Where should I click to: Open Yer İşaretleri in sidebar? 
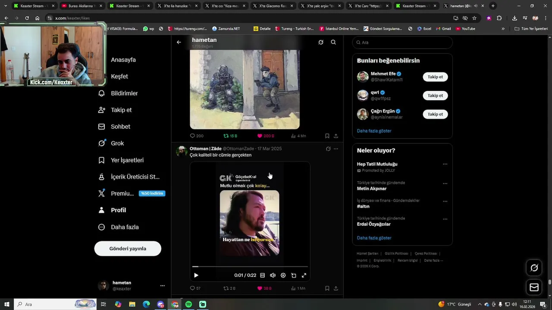point(121,160)
